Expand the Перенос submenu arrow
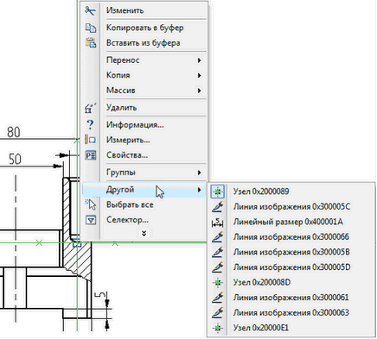 (199, 60)
